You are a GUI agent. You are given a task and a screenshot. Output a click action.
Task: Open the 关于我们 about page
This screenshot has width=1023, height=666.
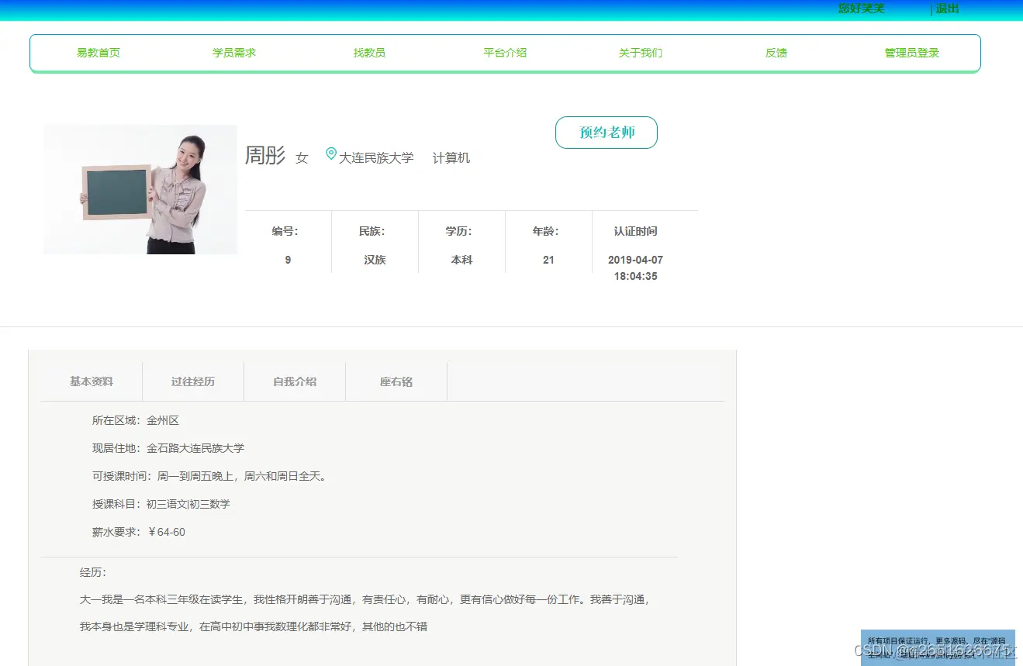point(640,52)
